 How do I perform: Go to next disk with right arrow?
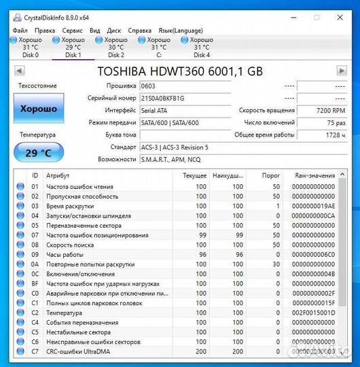[x=342, y=71]
